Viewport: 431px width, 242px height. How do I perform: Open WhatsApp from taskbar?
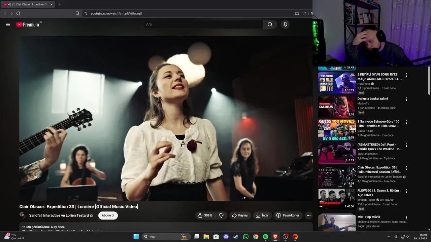246,237
